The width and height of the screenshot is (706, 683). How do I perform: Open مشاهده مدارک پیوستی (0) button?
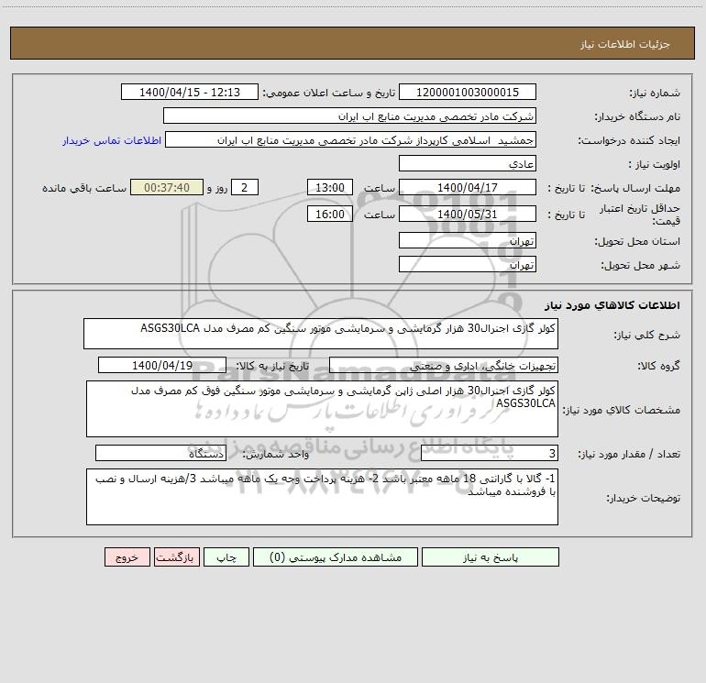point(336,556)
